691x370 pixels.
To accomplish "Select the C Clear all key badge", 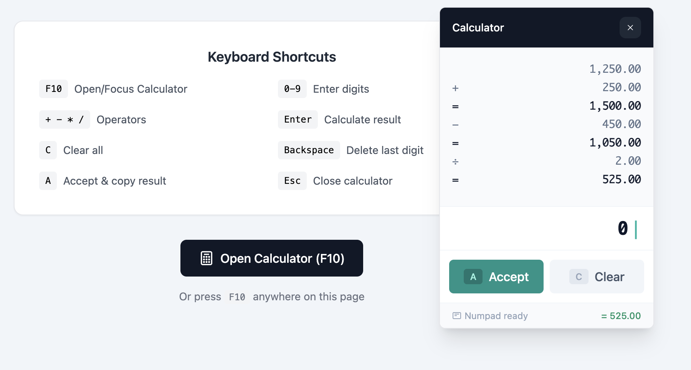I will click(48, 150).
